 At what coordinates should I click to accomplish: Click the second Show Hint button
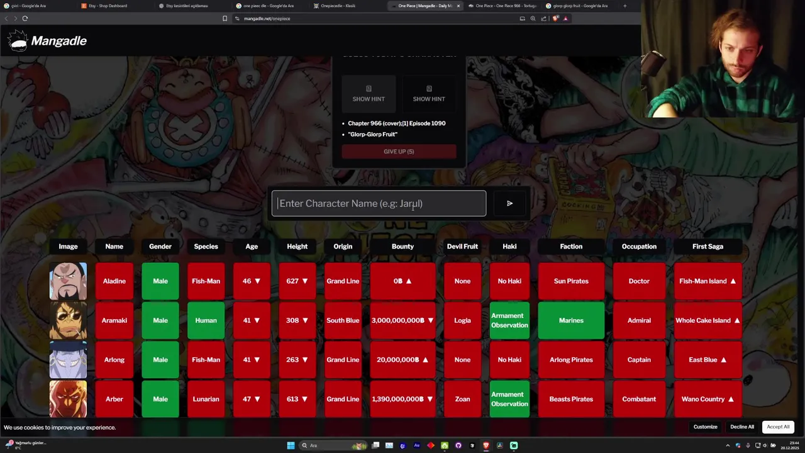click(x=429, y=93)
